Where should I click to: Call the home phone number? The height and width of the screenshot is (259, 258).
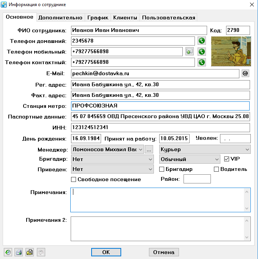click(202, 41)
